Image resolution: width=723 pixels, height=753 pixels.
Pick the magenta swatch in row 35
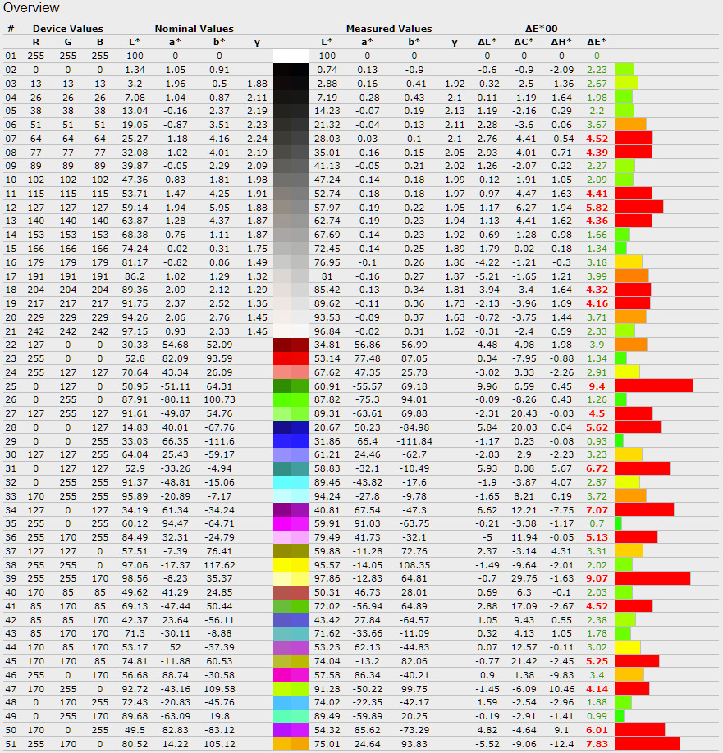click(x=291, y=523)
